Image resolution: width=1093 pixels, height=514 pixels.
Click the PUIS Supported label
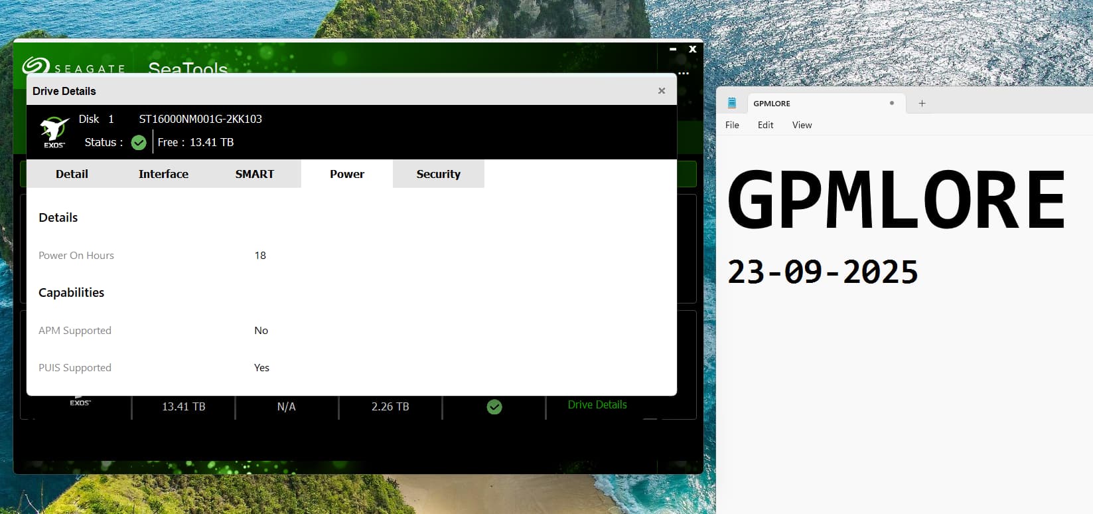(x=75, y=368)
